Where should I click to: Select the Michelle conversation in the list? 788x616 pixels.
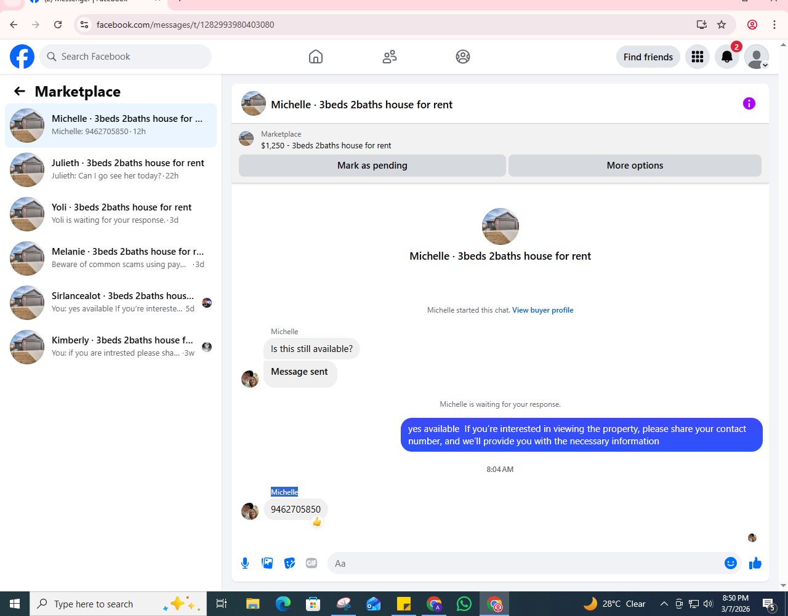[111, 126]
